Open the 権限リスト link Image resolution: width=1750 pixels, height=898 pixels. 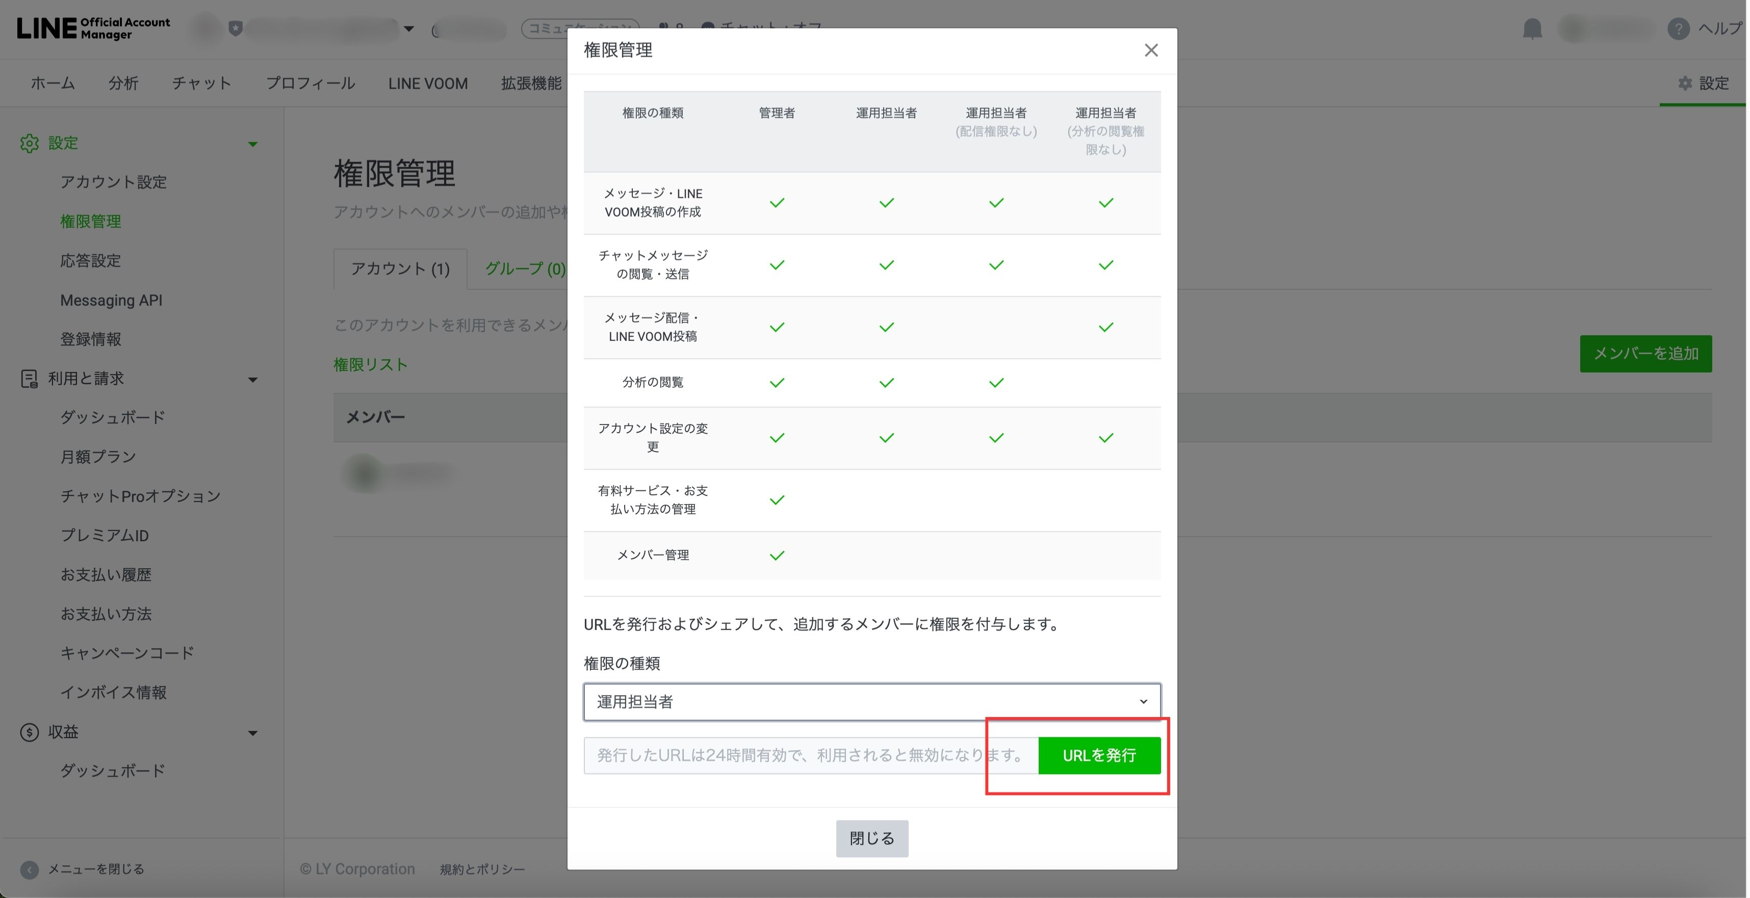[370, 364]
